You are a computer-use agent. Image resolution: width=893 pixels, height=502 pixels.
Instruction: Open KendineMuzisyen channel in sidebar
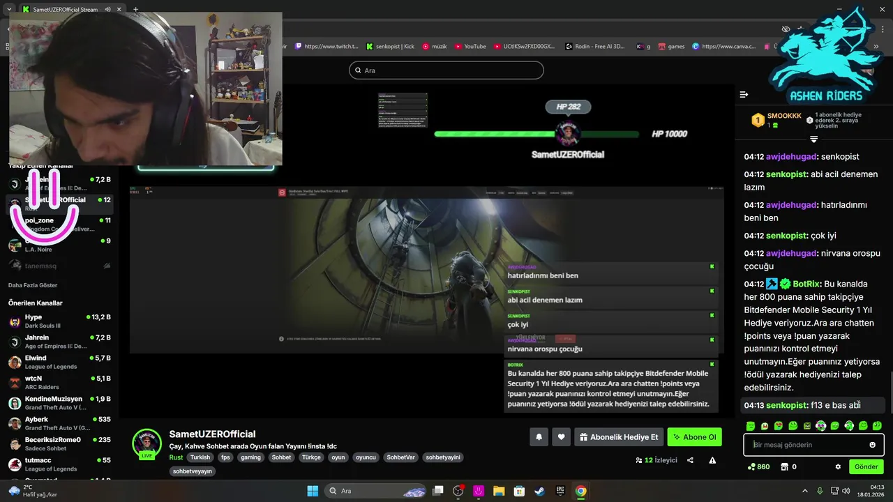(59, 403)
